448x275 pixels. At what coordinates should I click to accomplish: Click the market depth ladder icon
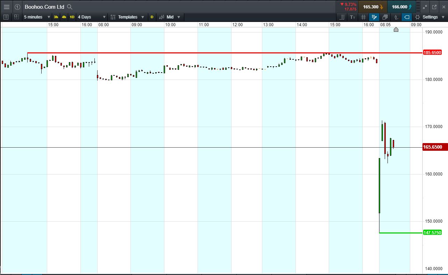(x=419, y=7)
